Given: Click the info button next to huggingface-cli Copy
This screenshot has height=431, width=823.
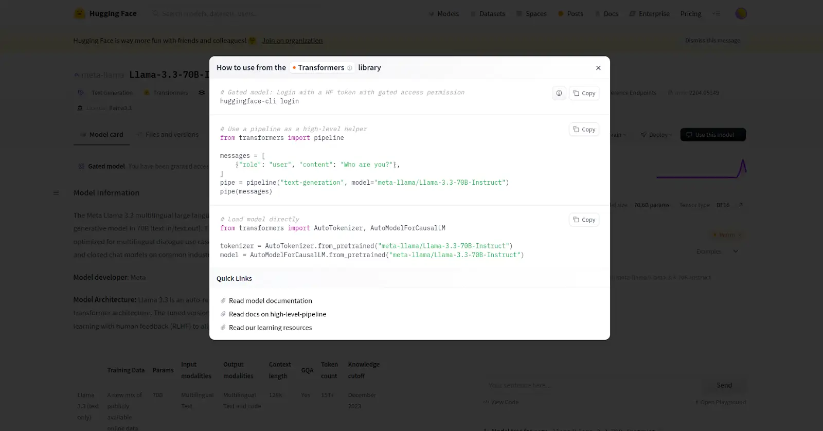Looking at the screenshot, I should click(559, 93).
